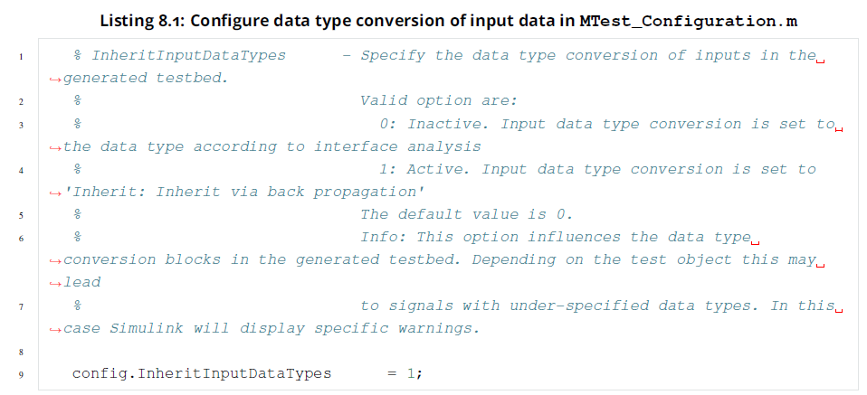This screenshot has height=395, width=867.
Task: Click line number 9 in the gutter
Action: tap(19, 373)
